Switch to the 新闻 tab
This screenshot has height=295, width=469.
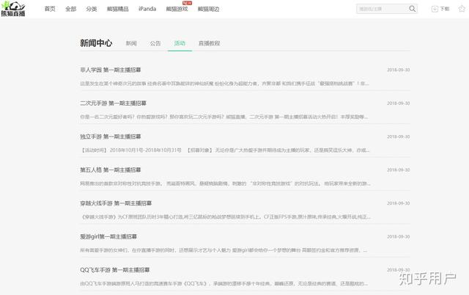[x=131, y=43]
